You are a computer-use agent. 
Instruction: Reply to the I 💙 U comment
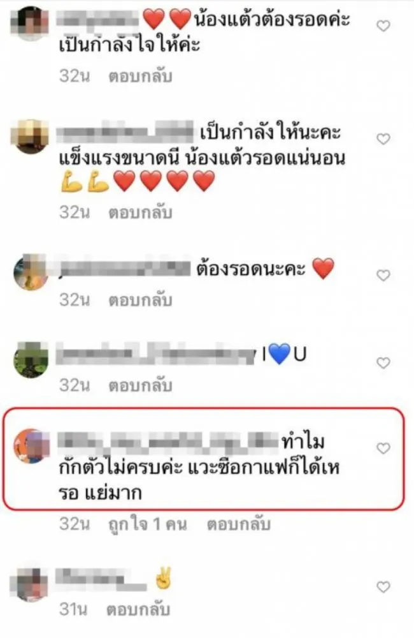point(140,385)
